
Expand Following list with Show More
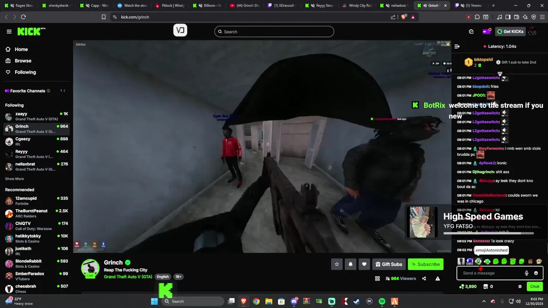point(15,179)
